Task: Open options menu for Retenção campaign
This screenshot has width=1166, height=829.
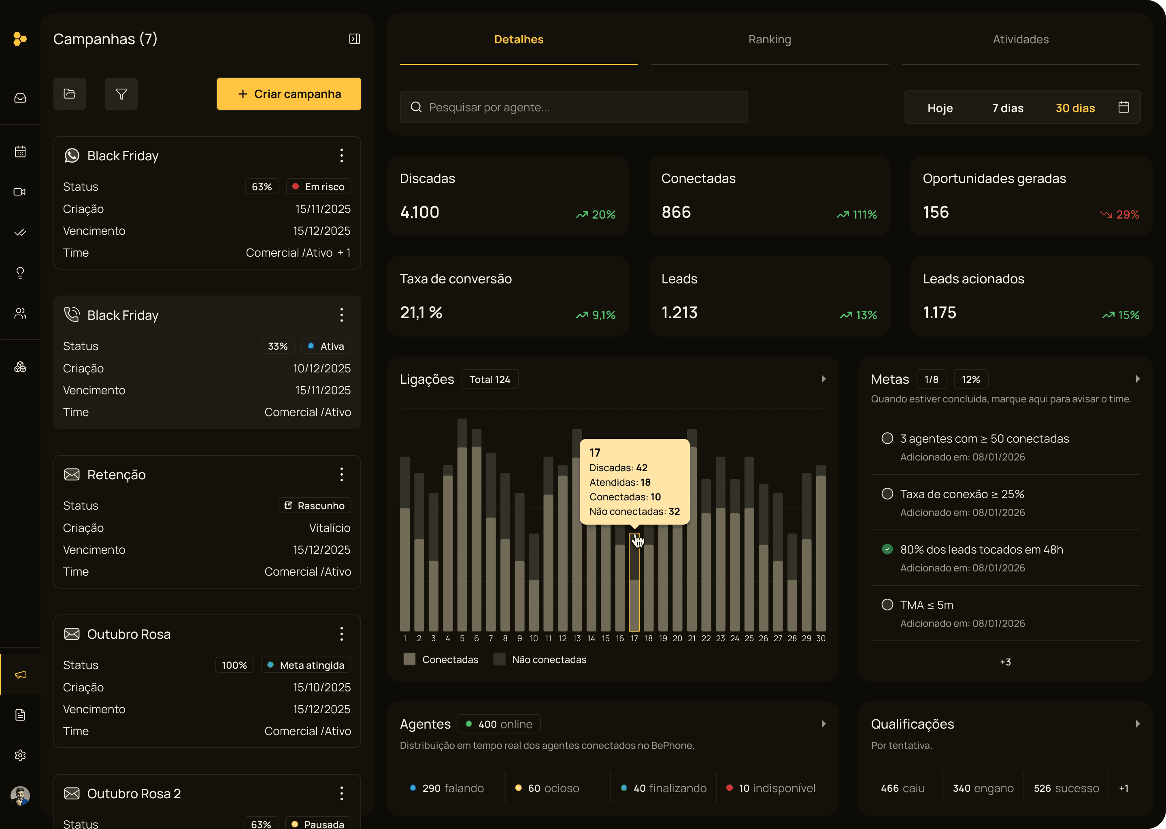Action: pos(342,474)
